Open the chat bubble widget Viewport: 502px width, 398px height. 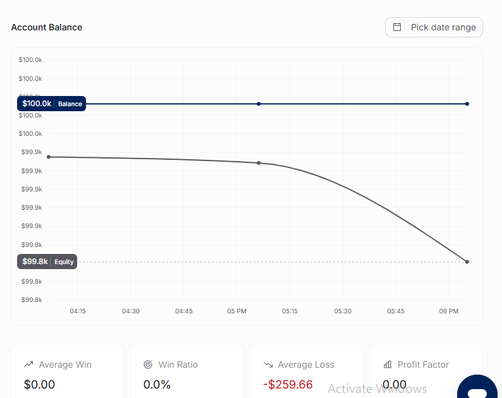pos(477,389)
